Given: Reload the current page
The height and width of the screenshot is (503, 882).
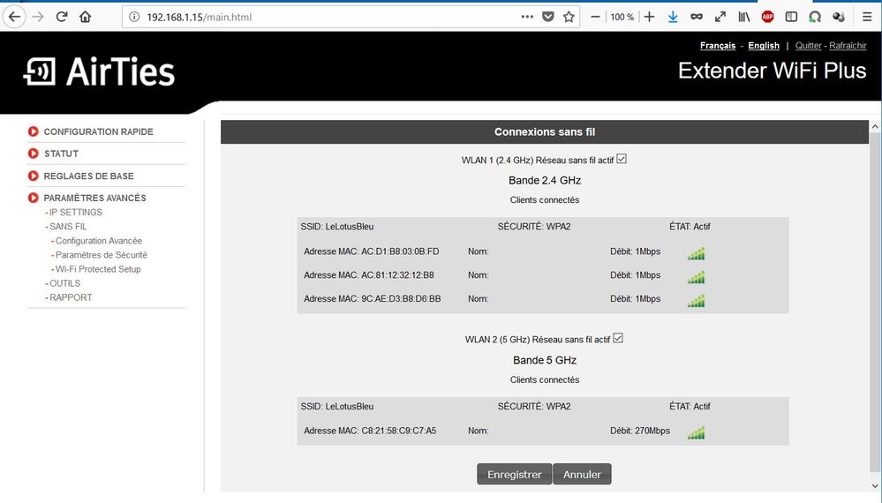Looking at the screenshot, I should 62,17.
